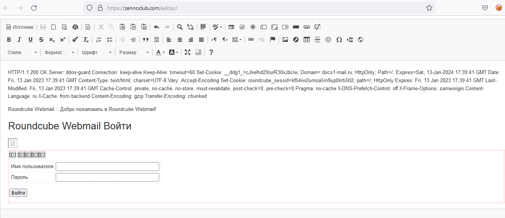Open Special Character Omega icon
Viewport: 505px width, 218px height.
click(339, 40)
